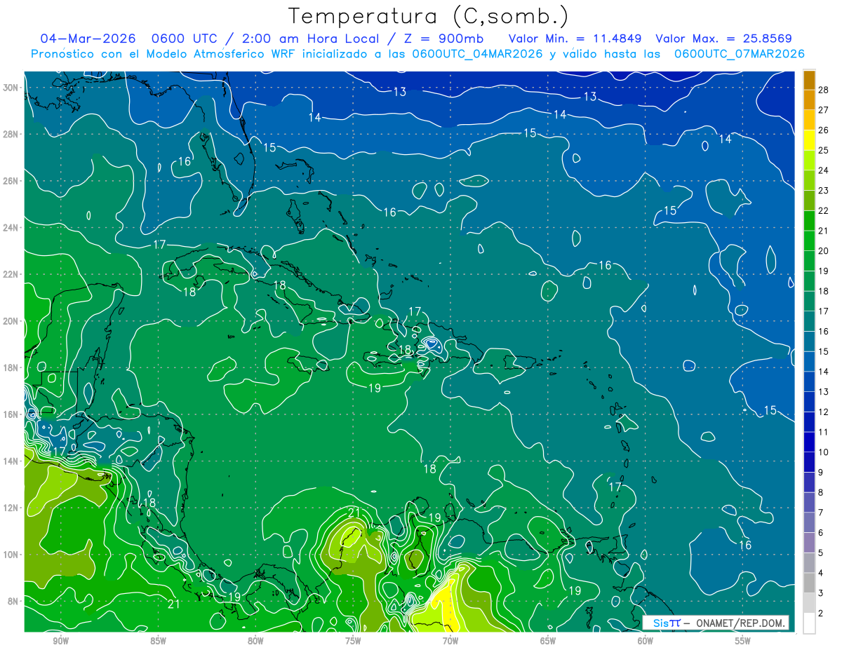This screenshot has height=650, width=842.
Task: Click the 8N latitude axis label
Action: pos(13,601)
